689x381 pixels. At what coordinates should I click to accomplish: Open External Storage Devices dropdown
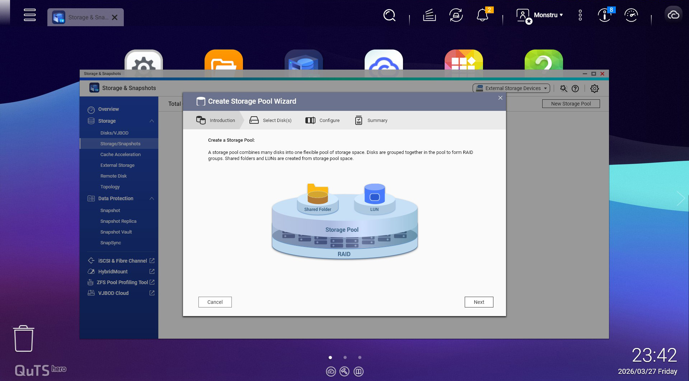[x=511, y=88]
